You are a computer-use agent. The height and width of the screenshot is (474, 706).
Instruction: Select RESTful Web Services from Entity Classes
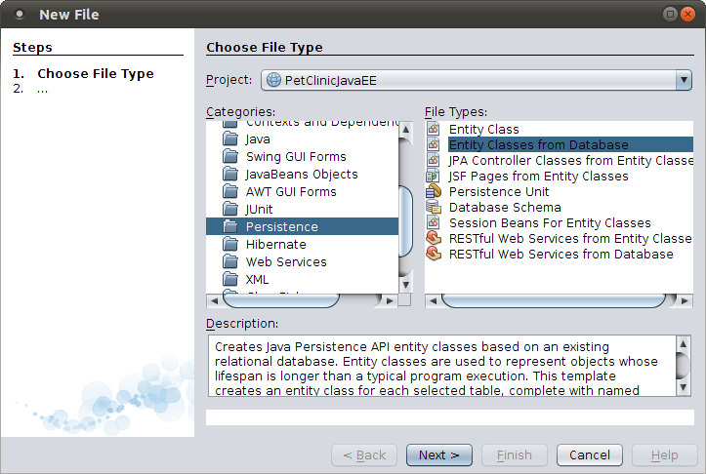pos(569,239)
